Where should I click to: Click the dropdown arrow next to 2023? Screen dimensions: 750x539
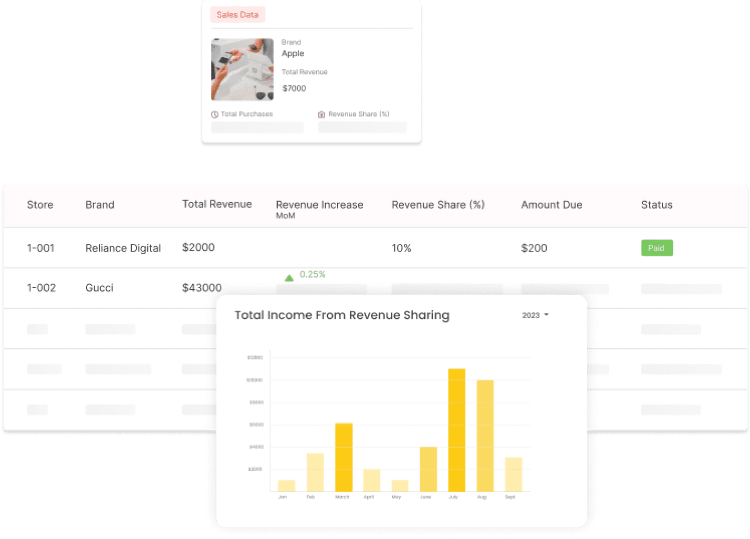546,315
